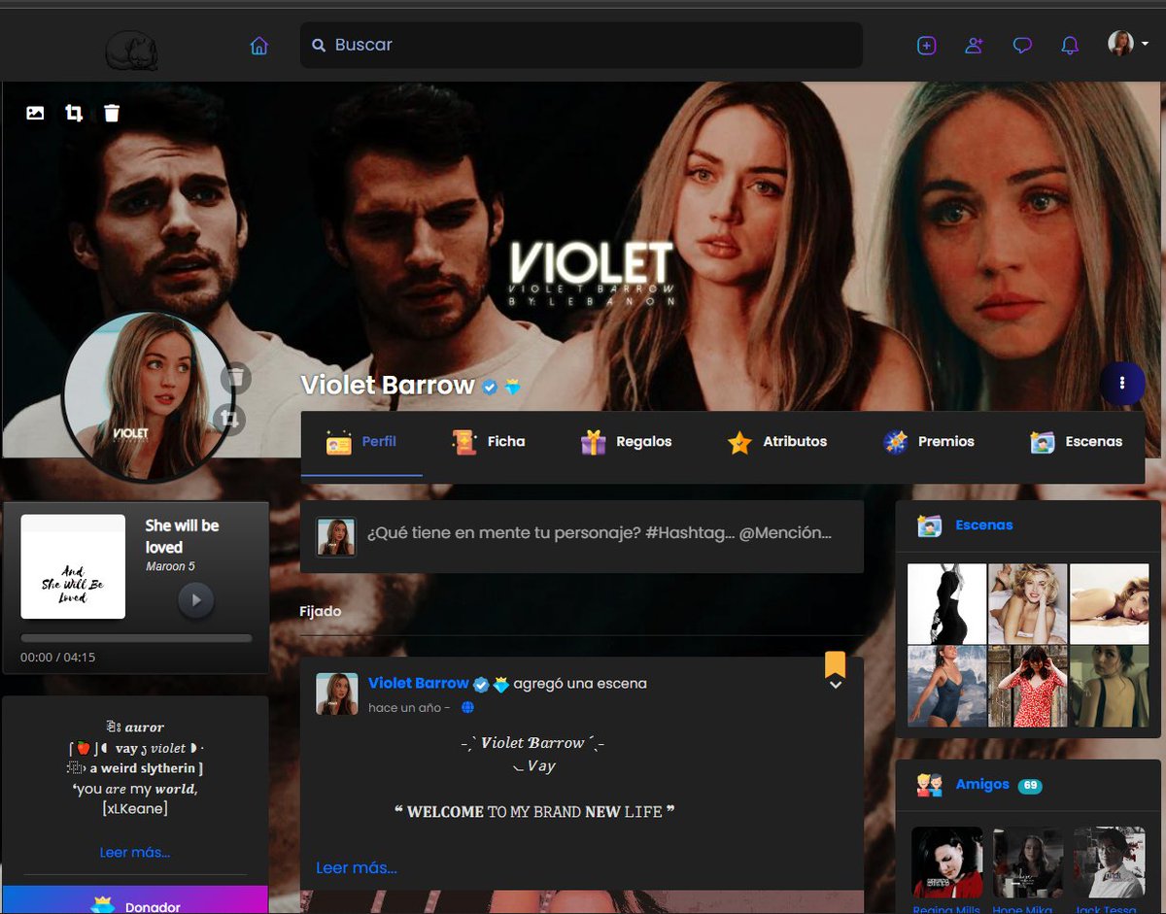Open the Regalos tab
The image size is (1166, 914).
coord(626,442)
